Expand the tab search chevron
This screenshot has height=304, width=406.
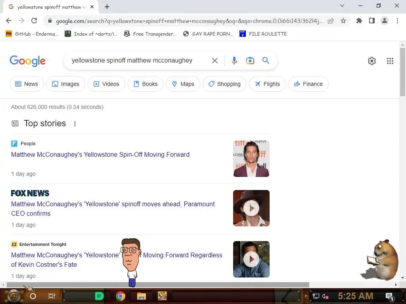point(342,6)
